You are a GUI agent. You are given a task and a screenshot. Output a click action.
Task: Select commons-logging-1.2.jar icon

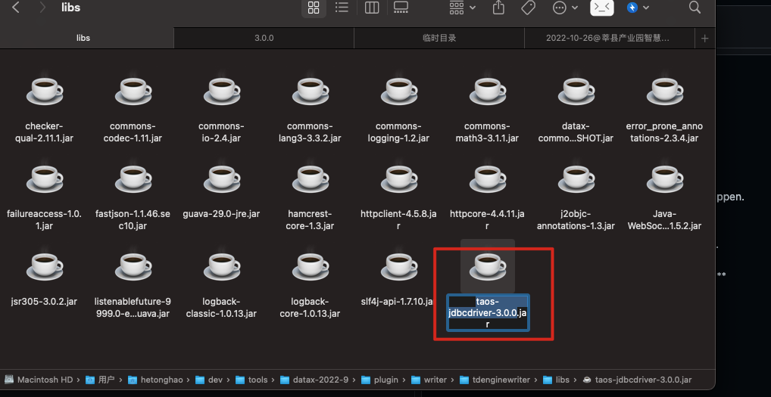[x=398, y=91]
